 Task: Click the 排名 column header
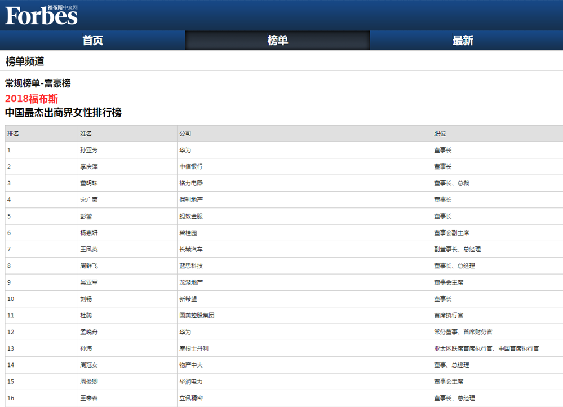(x=14, y=134)
